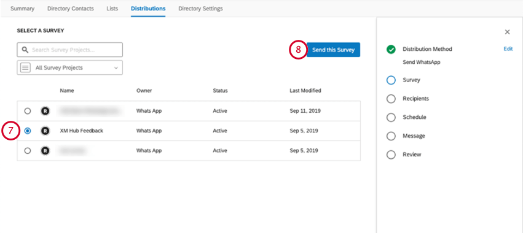Click green checkmark for Distribution Method
Image resolution: width=523 pixels, height=233 pixels.
point(391,49)
